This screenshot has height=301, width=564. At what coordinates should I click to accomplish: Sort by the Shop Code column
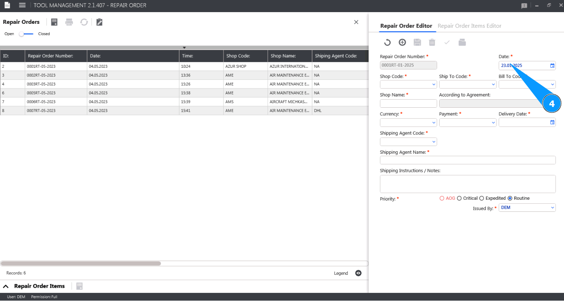[246, 56]
